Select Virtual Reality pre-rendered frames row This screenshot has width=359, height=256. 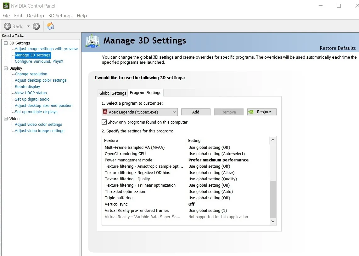[x=186, y=211]
